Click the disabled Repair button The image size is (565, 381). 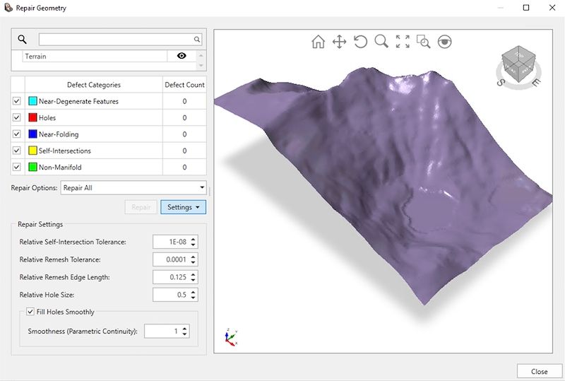tap(141, 207)
